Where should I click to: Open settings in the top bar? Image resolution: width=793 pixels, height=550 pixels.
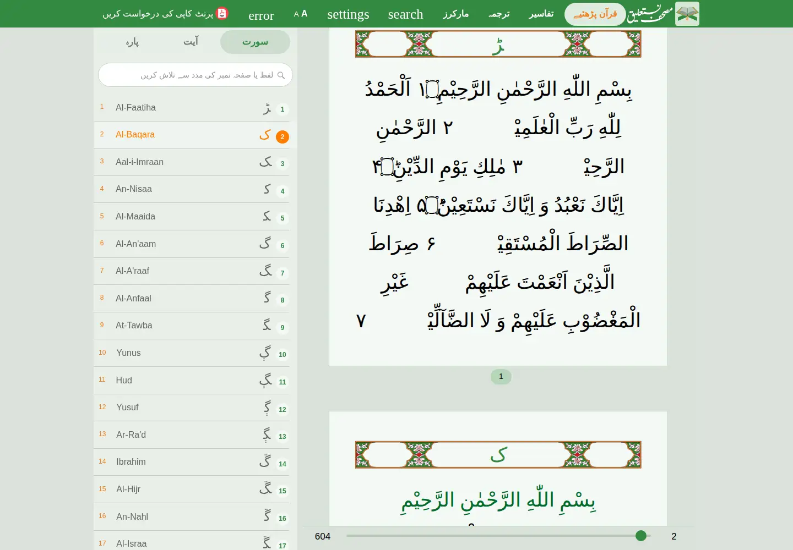pyautogui.click(x=348, y=14)
